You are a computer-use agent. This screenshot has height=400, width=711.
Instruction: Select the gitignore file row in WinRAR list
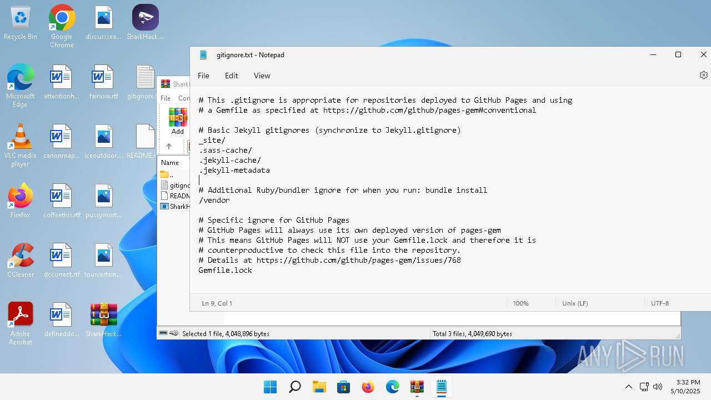pyautogui.click(x=174, y=186)
